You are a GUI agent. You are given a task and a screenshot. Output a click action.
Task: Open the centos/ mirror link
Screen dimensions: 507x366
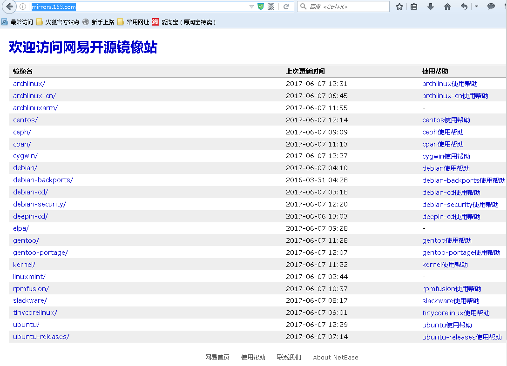pos(25,120)
